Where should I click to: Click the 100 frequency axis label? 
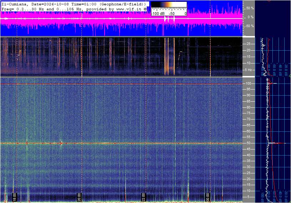pos(248,83)
